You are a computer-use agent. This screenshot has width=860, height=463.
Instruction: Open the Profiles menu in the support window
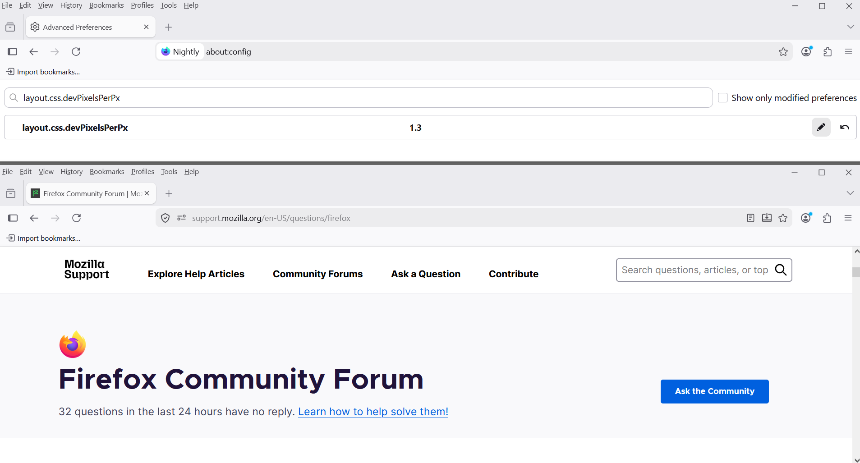pos(143,172)
